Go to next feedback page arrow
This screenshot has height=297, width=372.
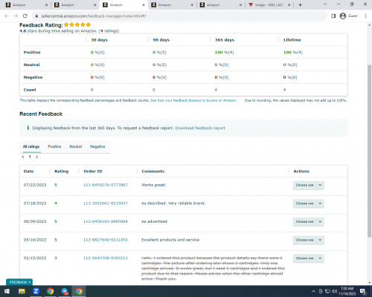(x=36, y=157)
